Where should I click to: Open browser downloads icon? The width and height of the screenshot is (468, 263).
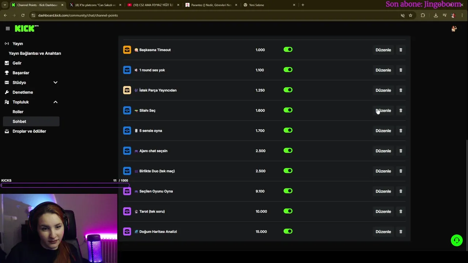click(x=436, y=15)
